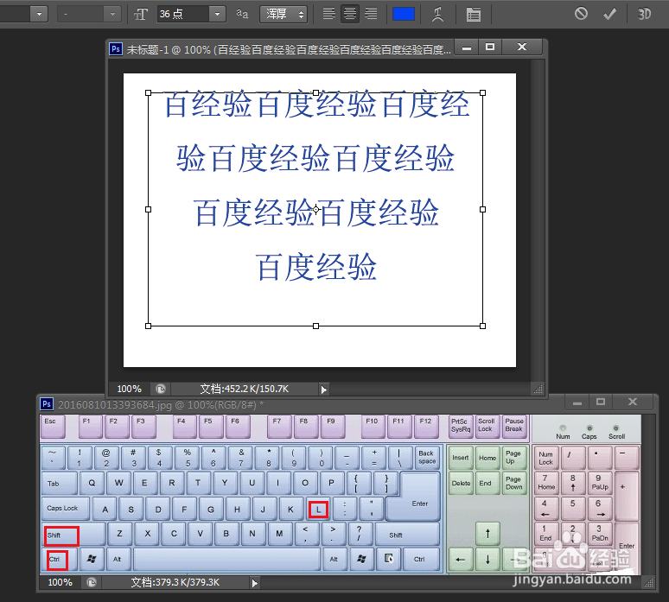The height and width of the screenshot is (602, 669).
Task: Commit the text edits with the checkmark
Action: [x=609, y=14]
